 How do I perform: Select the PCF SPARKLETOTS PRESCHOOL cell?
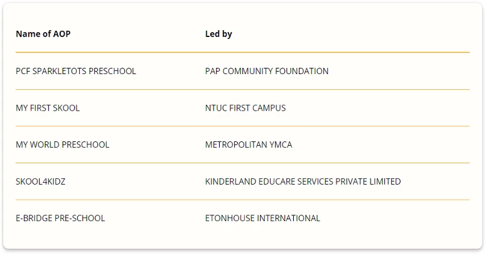pyautogui.click(x=76, y=71)
